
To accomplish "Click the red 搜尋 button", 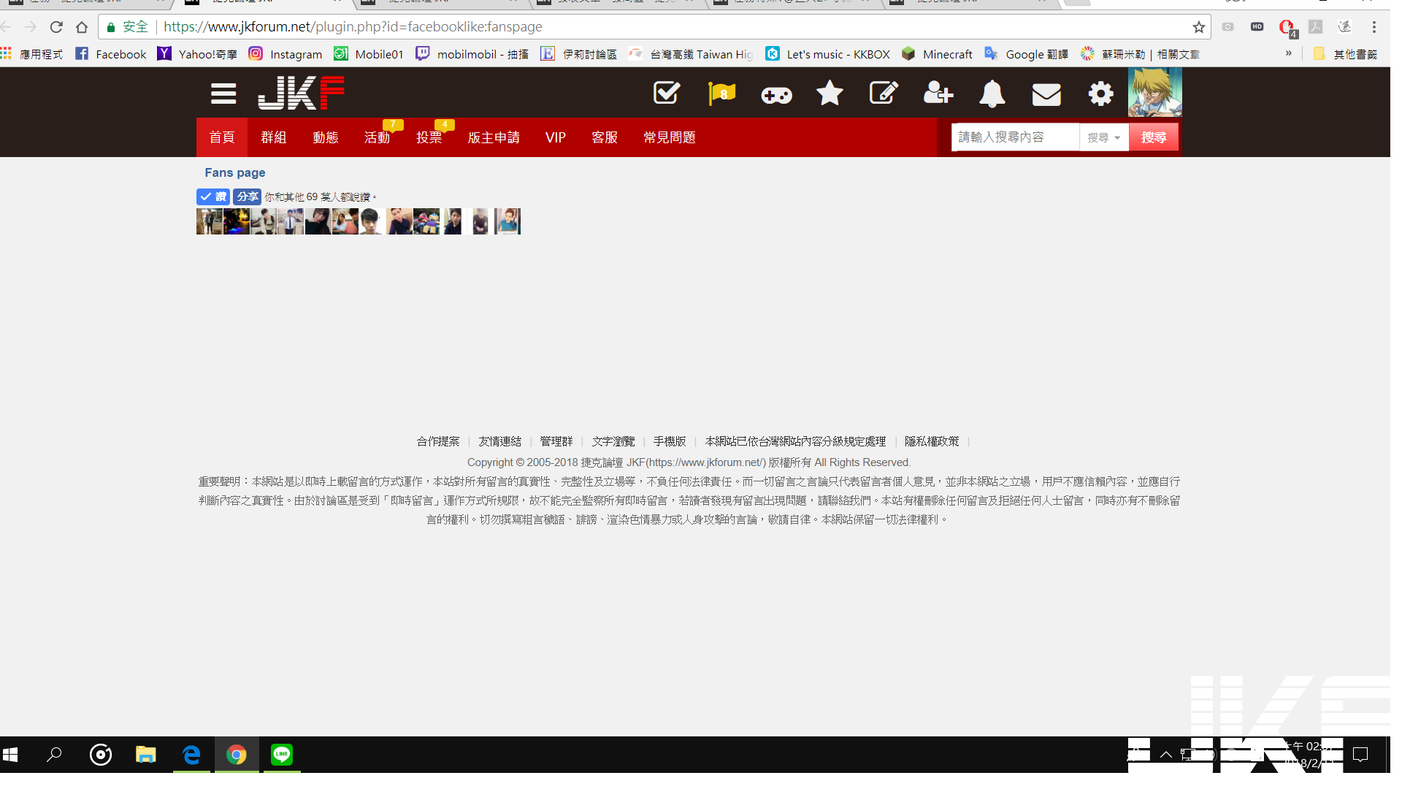I will click(x=1154, y=137).
